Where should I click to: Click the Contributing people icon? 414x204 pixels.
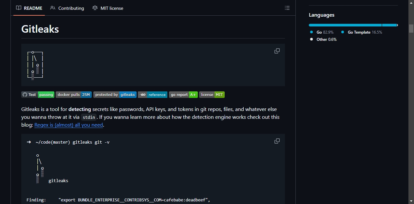[53, 8]
